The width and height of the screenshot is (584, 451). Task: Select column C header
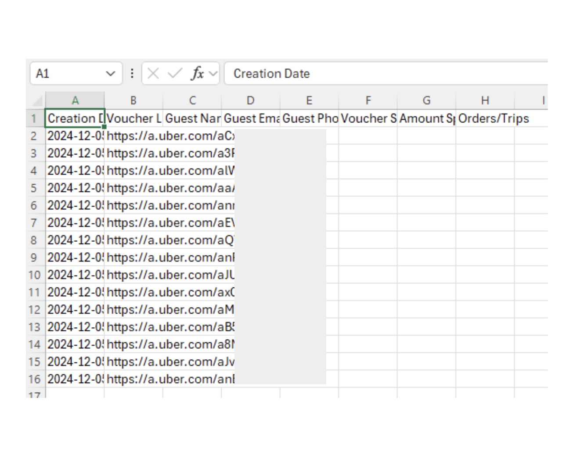192,100
